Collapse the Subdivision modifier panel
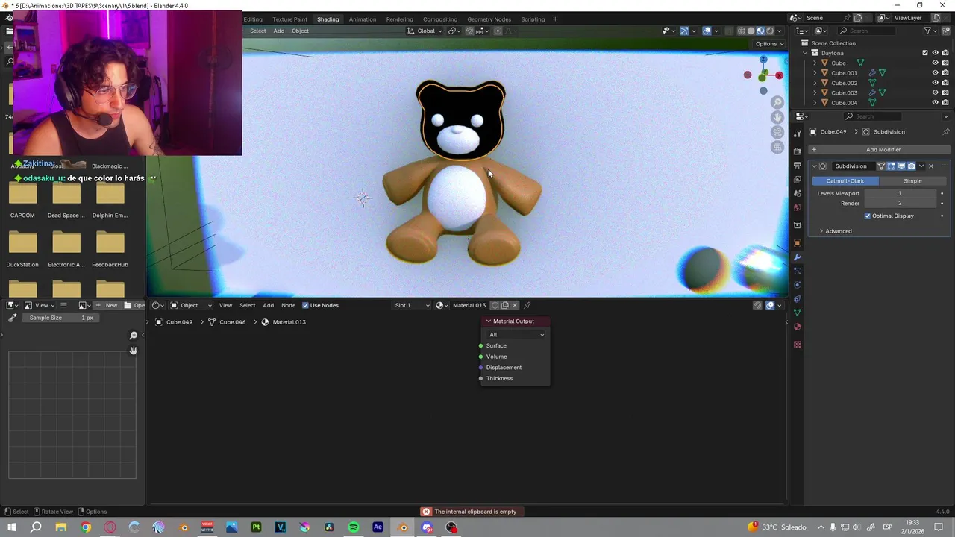 coord(814,166)
